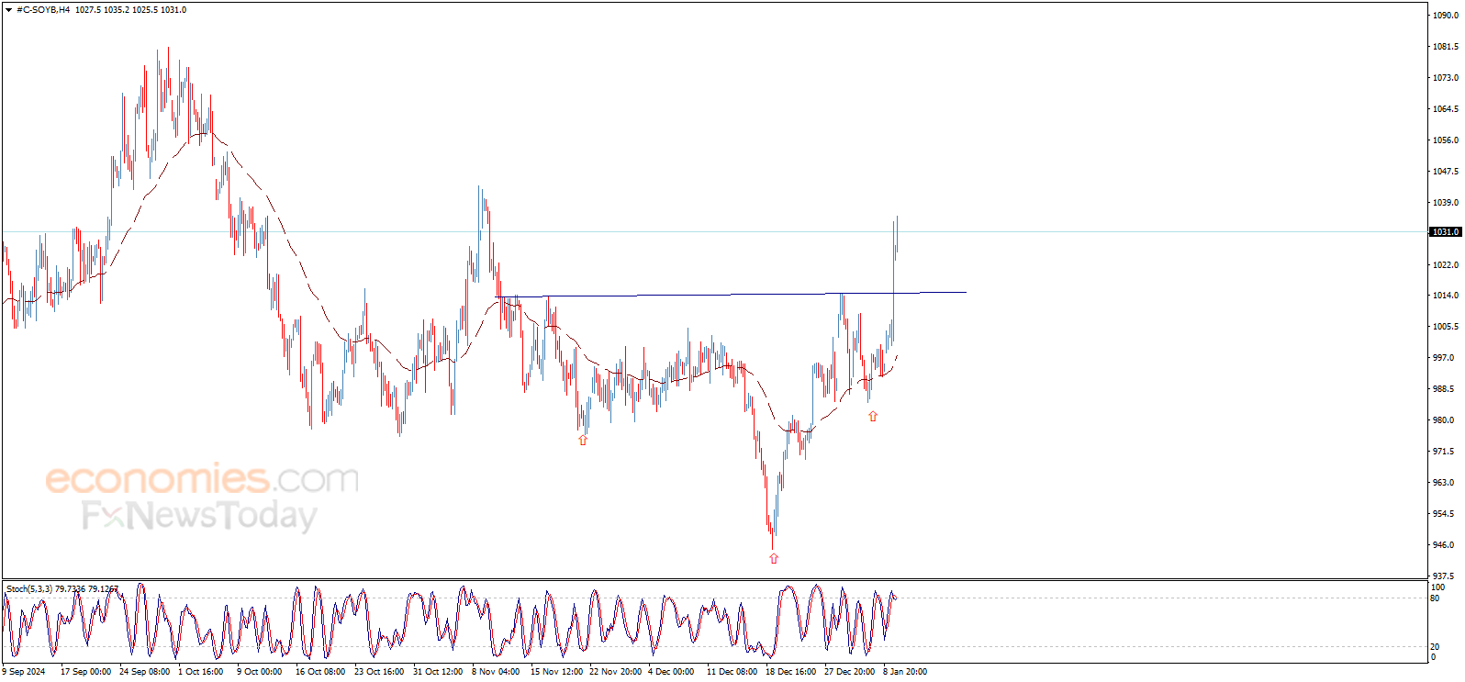
Task: Click the 954.5 price axis label
Action: pos(1443,514)
